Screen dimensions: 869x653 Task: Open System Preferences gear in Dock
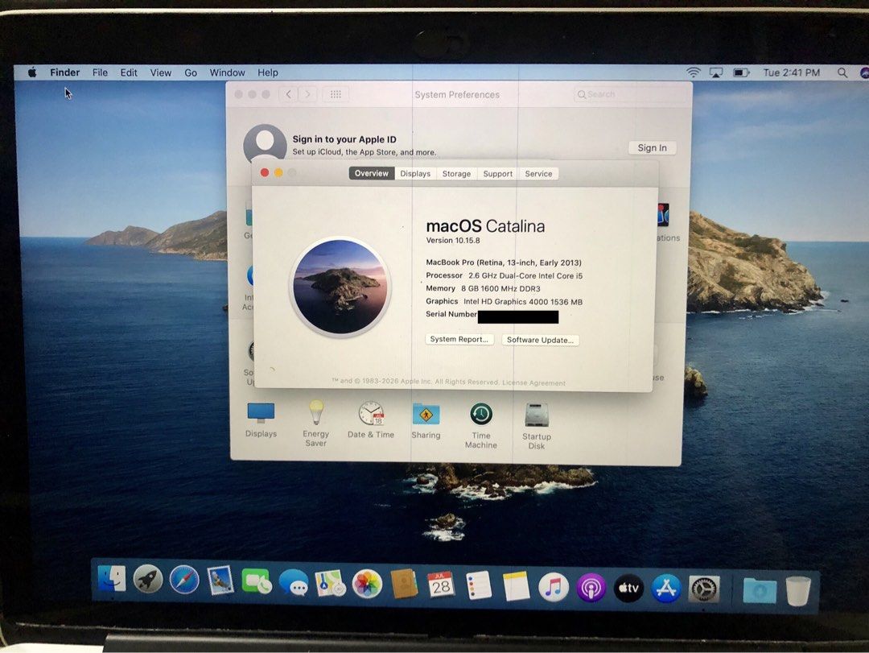point(704,589)
